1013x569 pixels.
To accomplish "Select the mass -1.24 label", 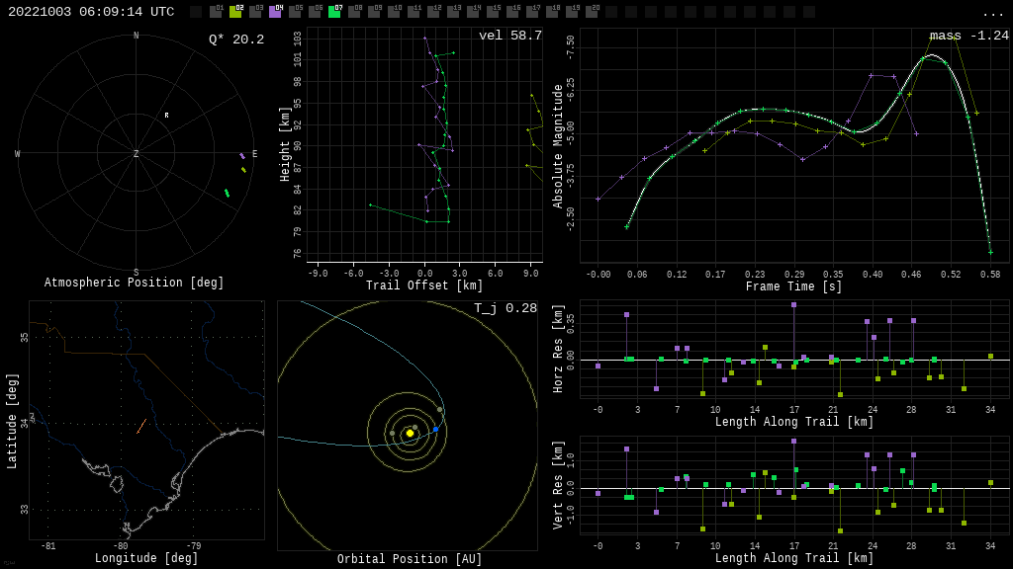I will click(x=968, y=36).
